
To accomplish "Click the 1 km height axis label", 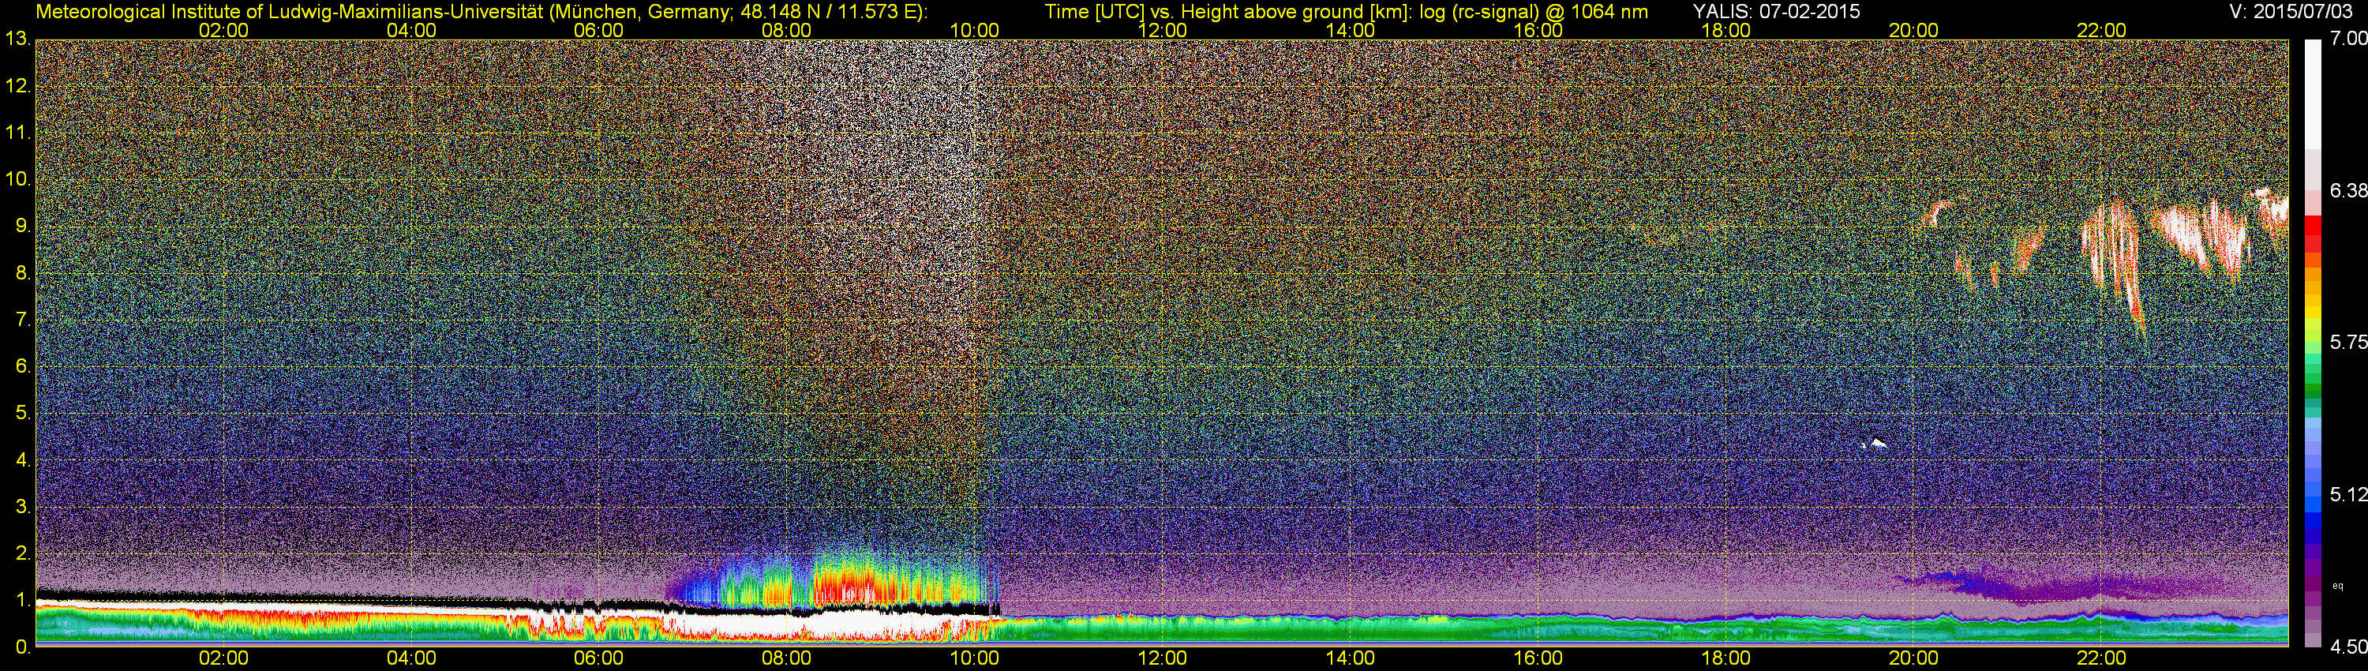I will (x=22, y=600).
